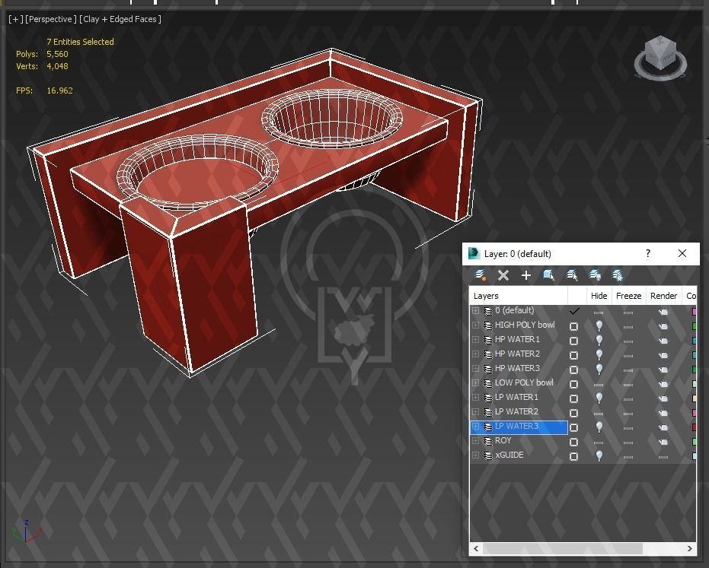The image size is (709, 568).
Task: Make LP WATER2 the current layer checkbox
Action: tap(573, 413)
